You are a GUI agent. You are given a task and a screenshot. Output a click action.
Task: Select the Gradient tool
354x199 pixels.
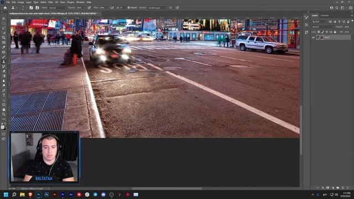4,76
